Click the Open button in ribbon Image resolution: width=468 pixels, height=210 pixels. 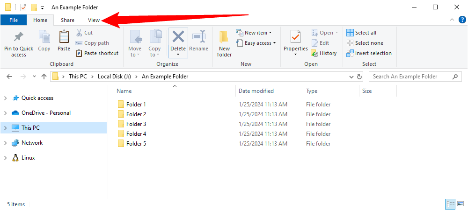click(x=325, y=33)
